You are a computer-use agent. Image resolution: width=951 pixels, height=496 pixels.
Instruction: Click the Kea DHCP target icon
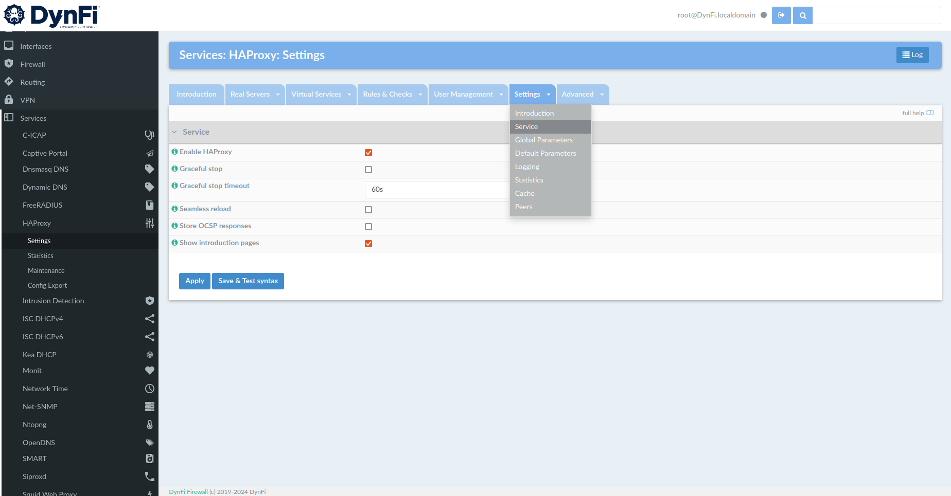[149, 355]
